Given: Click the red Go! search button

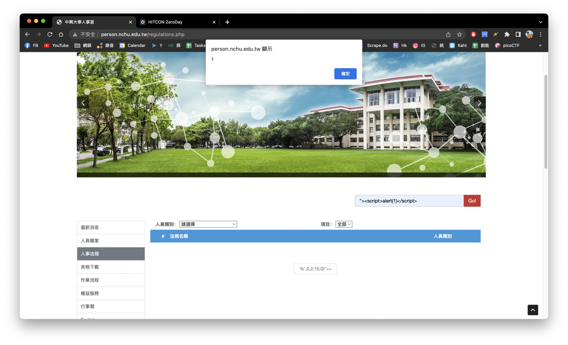Looking at the screenshot, I should [472, 201].
